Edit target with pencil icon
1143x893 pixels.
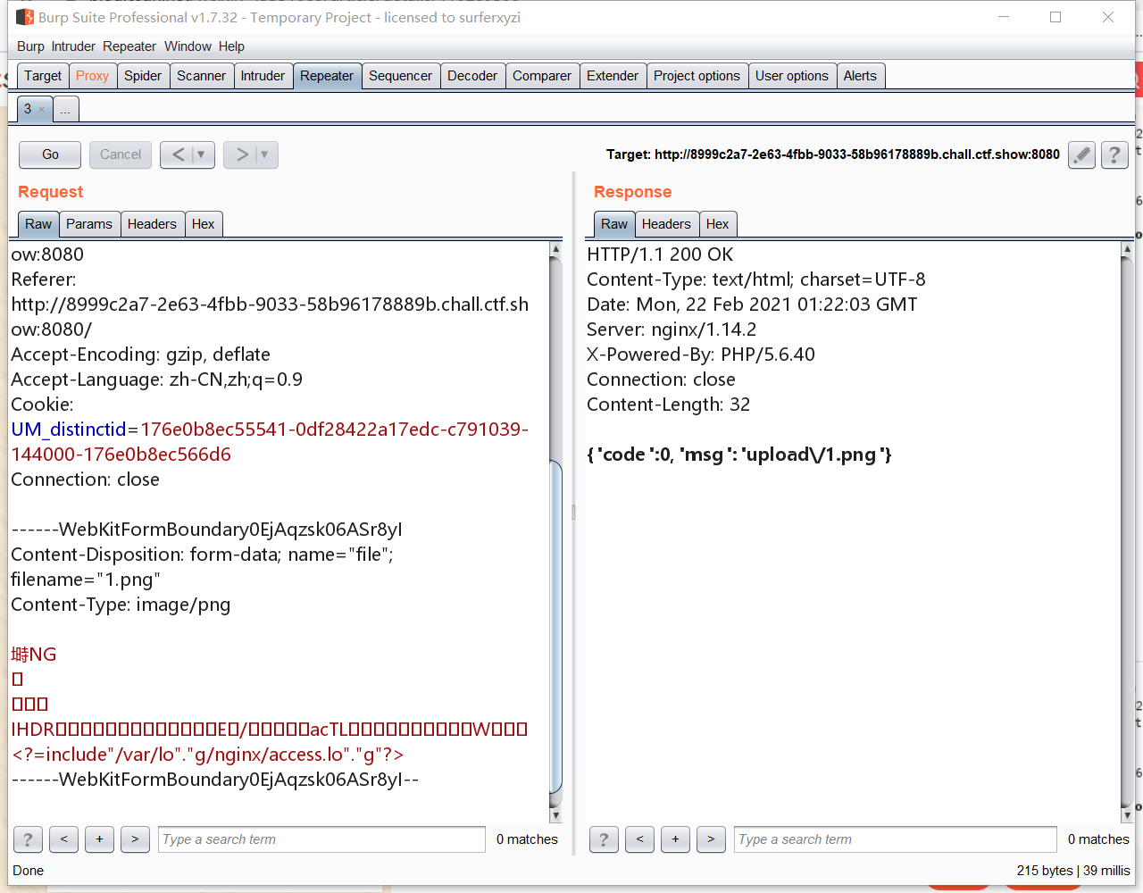tap(1081, 154)
